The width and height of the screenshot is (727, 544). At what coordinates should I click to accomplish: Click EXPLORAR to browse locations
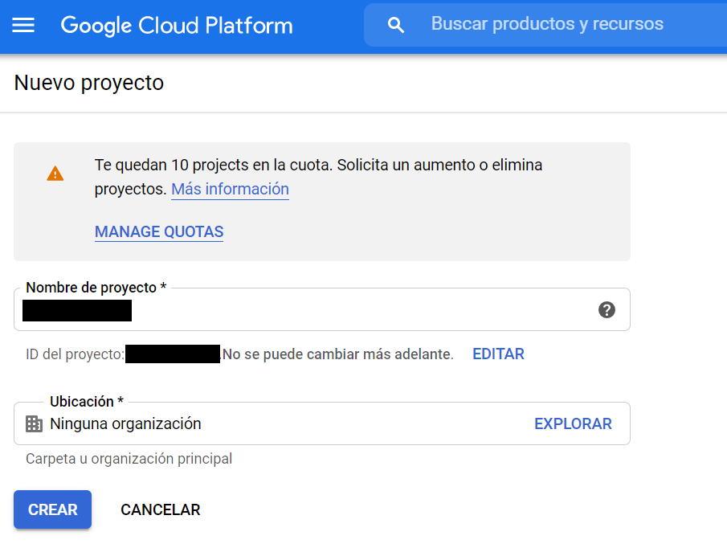click(x=573, y=423)
